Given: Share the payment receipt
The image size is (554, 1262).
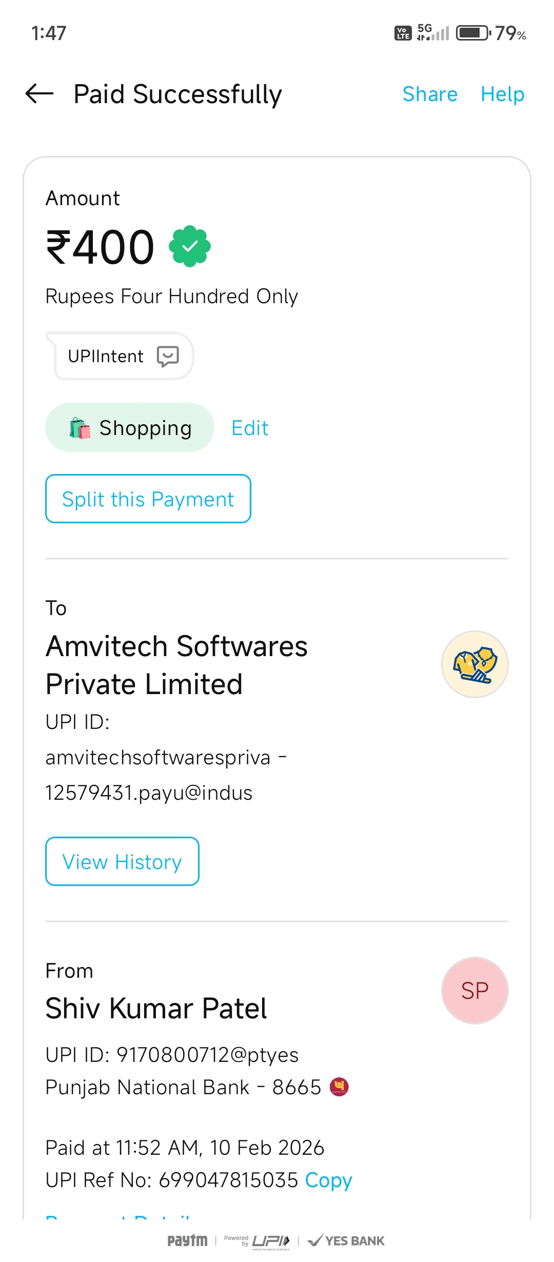Looking at the screenshot, I should pyautogui.click(x=430, y=94).
